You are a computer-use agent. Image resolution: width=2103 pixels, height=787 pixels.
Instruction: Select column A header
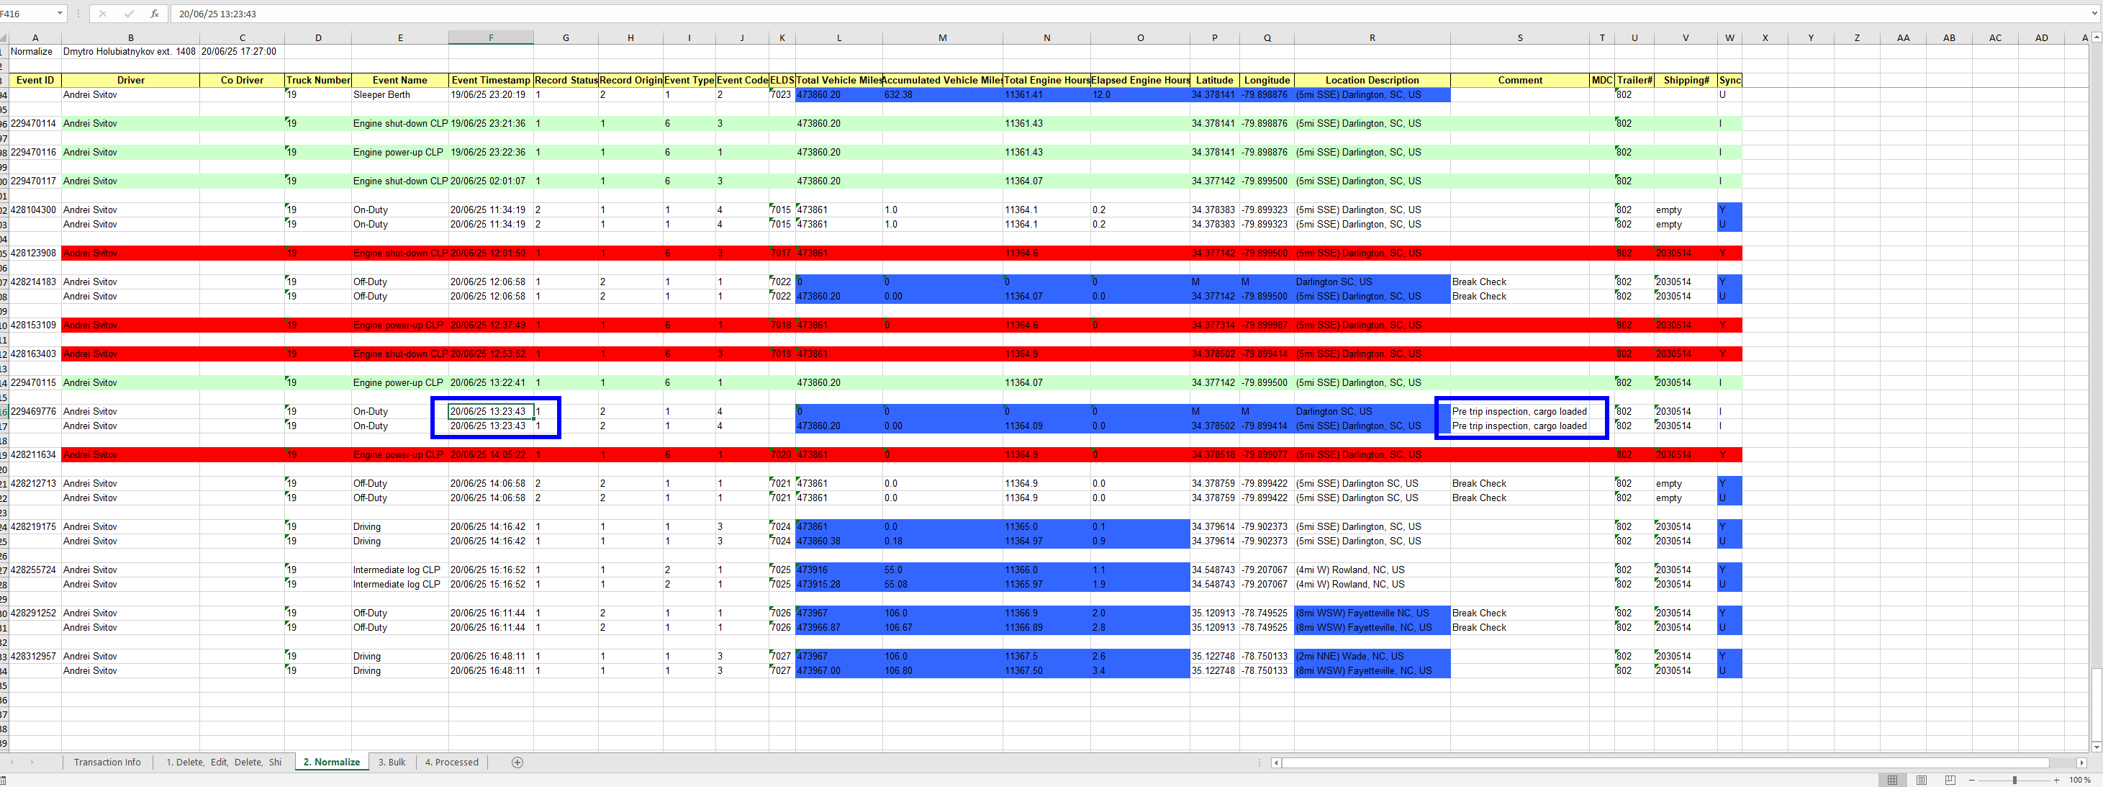[35, 37]
